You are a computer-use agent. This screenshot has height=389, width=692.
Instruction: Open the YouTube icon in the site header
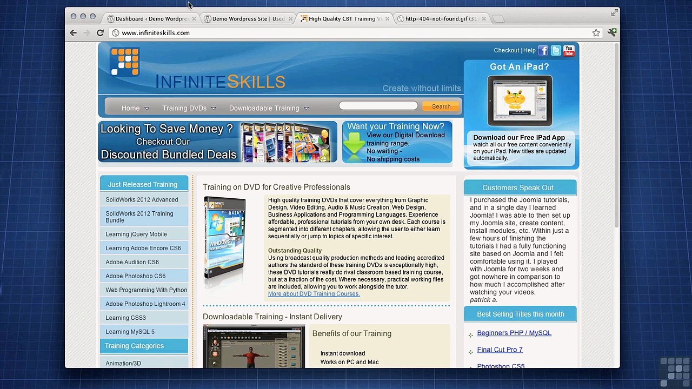coord(569,51)
